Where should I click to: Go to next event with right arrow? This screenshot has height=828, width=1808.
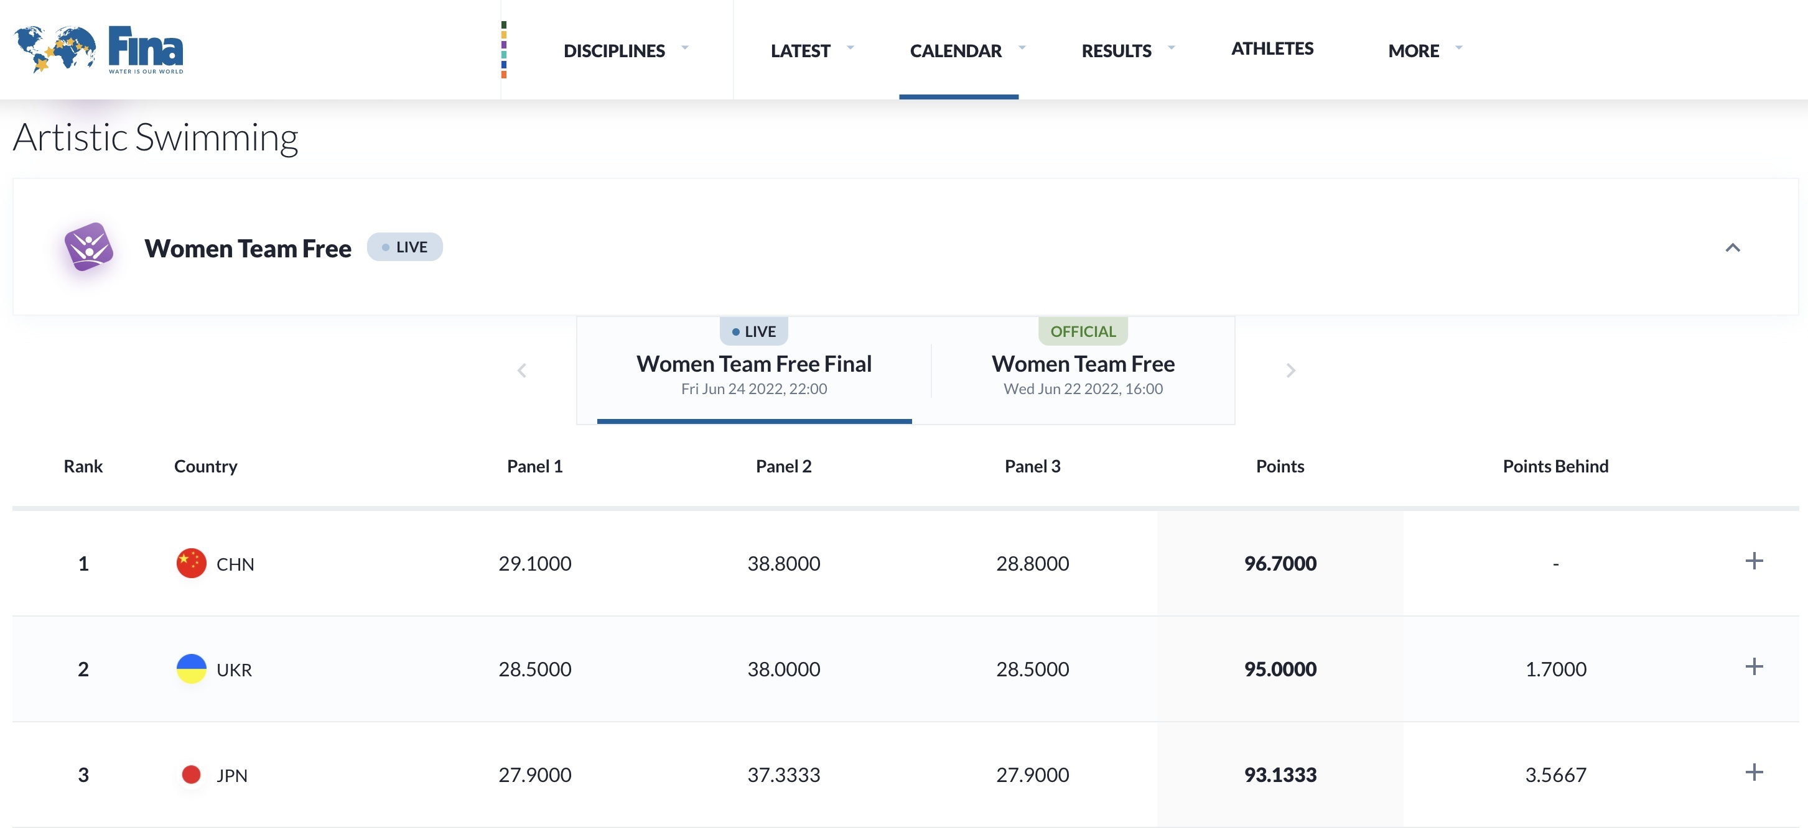click(1290, 370)
